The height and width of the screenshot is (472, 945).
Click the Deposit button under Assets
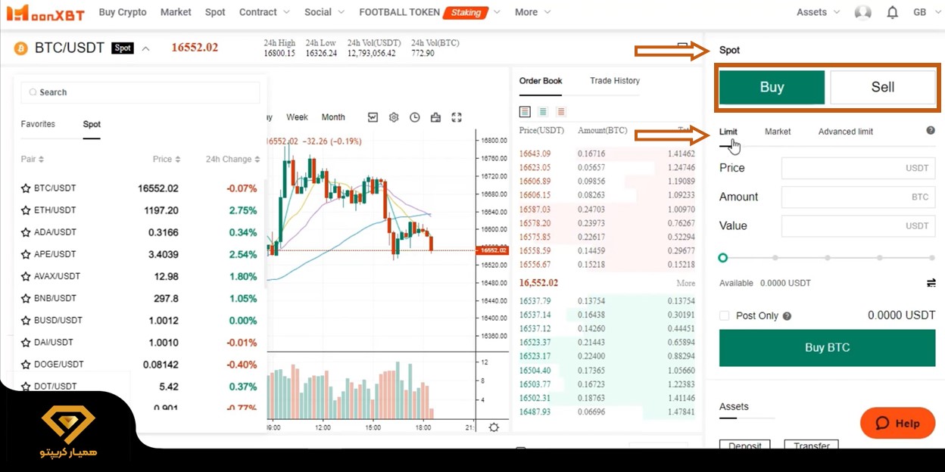point(744,446)
